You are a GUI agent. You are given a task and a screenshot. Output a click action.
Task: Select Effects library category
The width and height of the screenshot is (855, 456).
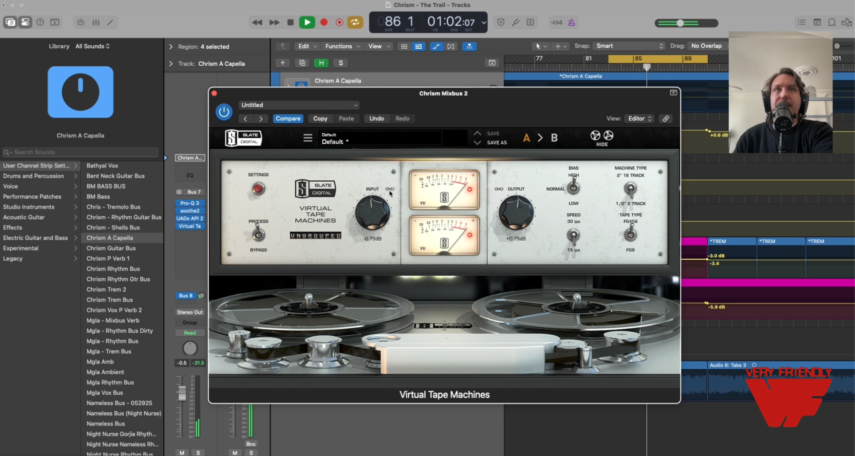point(40,228)
